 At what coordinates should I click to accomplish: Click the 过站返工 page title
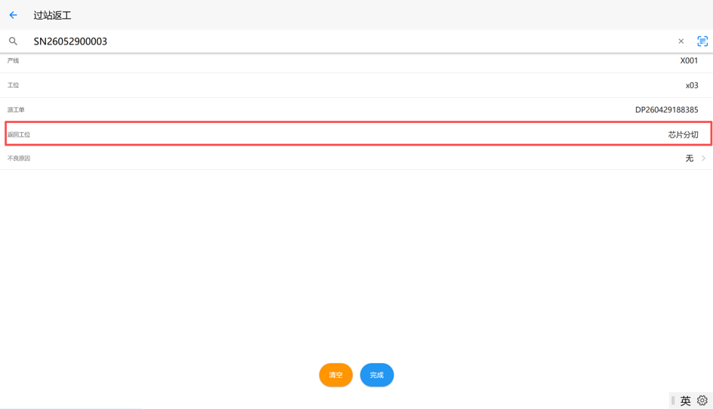(x=52, y=15)
